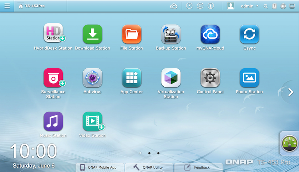Open event notifications info icon

[x=211, y=6]
